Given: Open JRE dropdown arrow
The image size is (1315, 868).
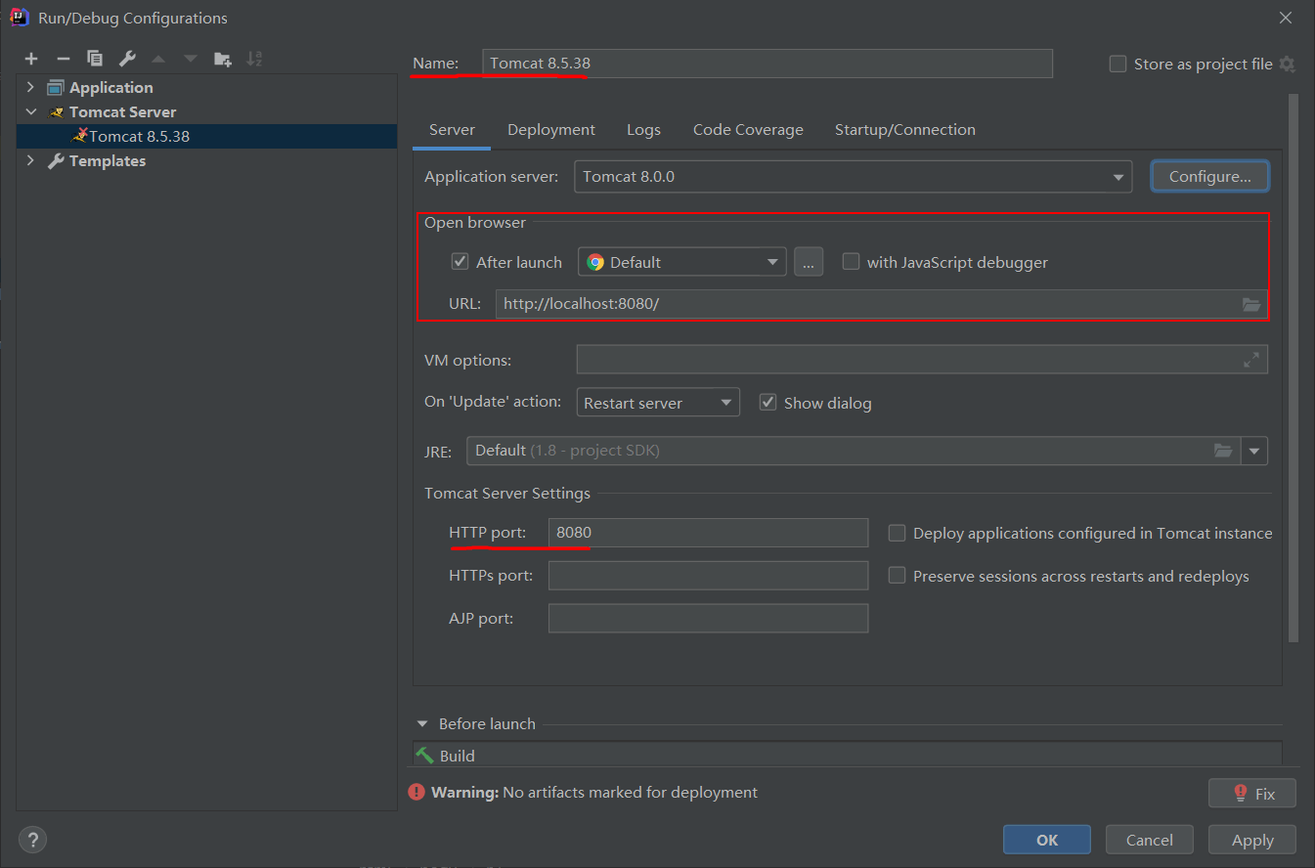Looking at the screenshot, I should pyautogui.click(x=1254, y=451).
